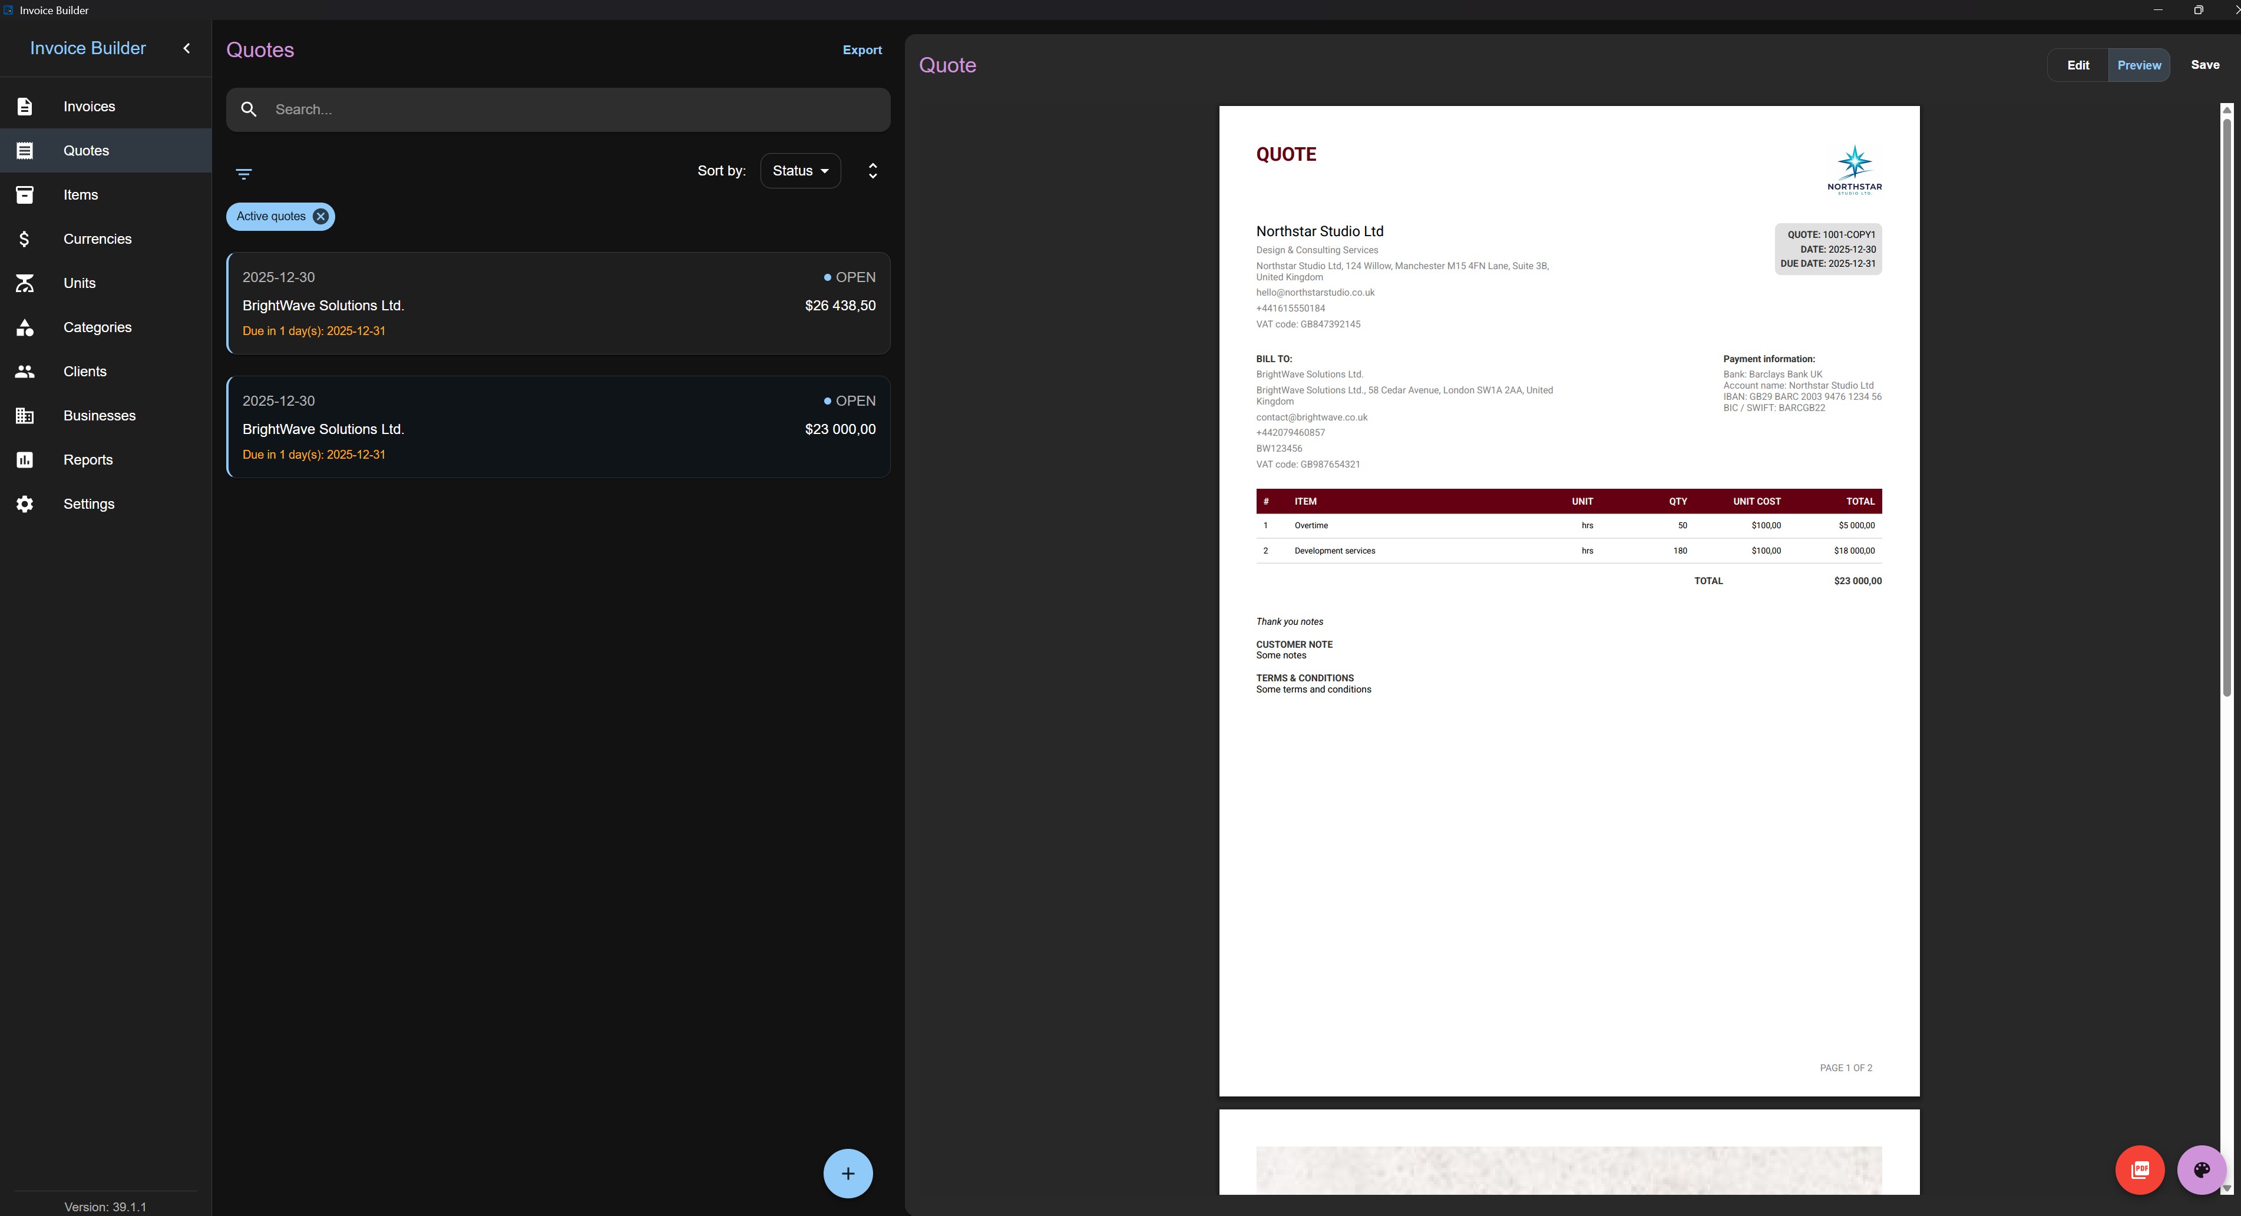This screenshot has width=2241, height=1216.
Task: Open the $23 000,00 BrightWave quote card
Action: coord(558,427)
